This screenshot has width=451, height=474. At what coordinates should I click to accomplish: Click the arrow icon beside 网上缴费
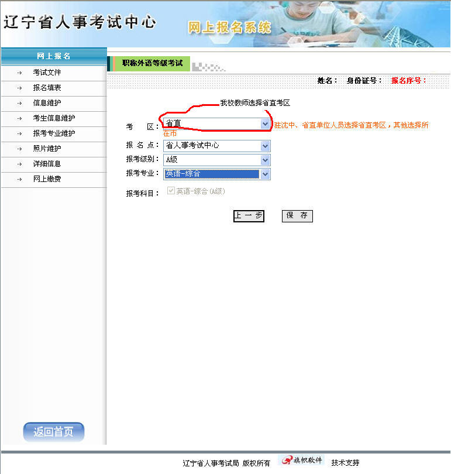[19, 179]
